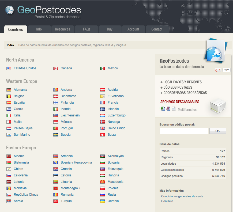
Task: Click the Germany flag beside Alemania
Action: click(9, 90)
